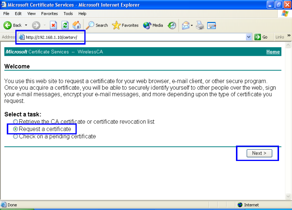Click the 'Done' status bar text
Screen dimensions: 292x210
click(12, 205)
